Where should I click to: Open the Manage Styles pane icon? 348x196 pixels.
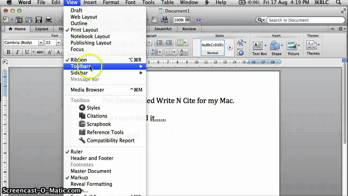click(x=240, y=52)
